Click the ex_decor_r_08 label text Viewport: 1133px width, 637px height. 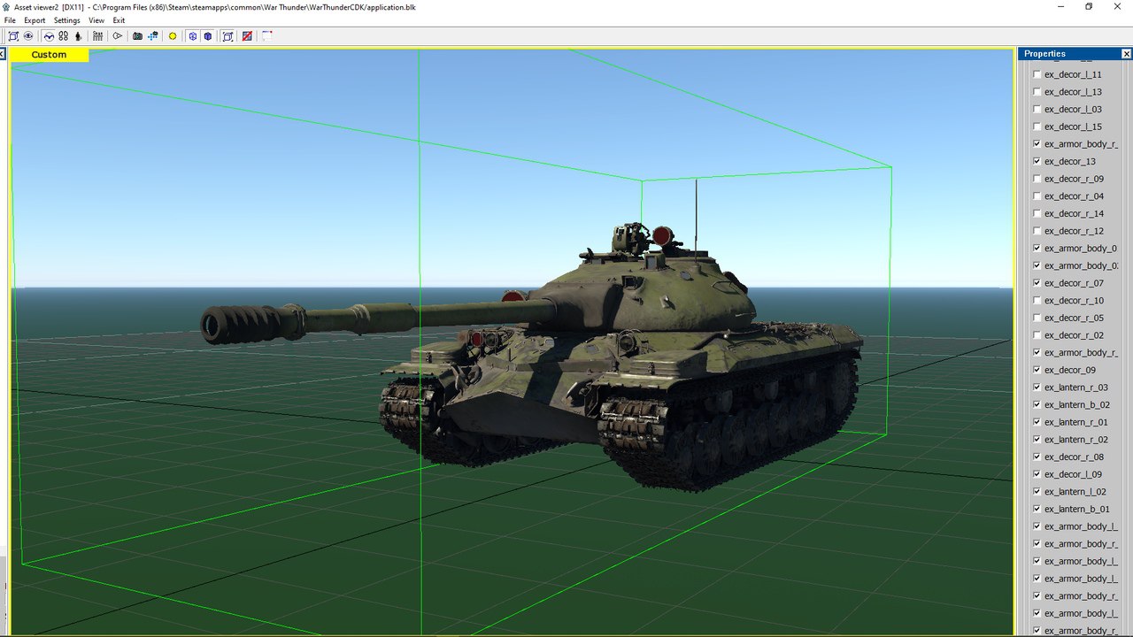coord(1074,457)
